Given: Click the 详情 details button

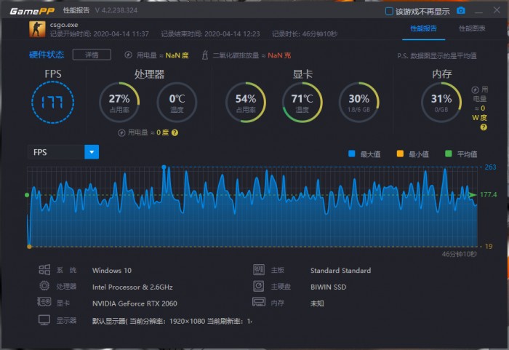Looking at the screenshot, I should [92, 55].
